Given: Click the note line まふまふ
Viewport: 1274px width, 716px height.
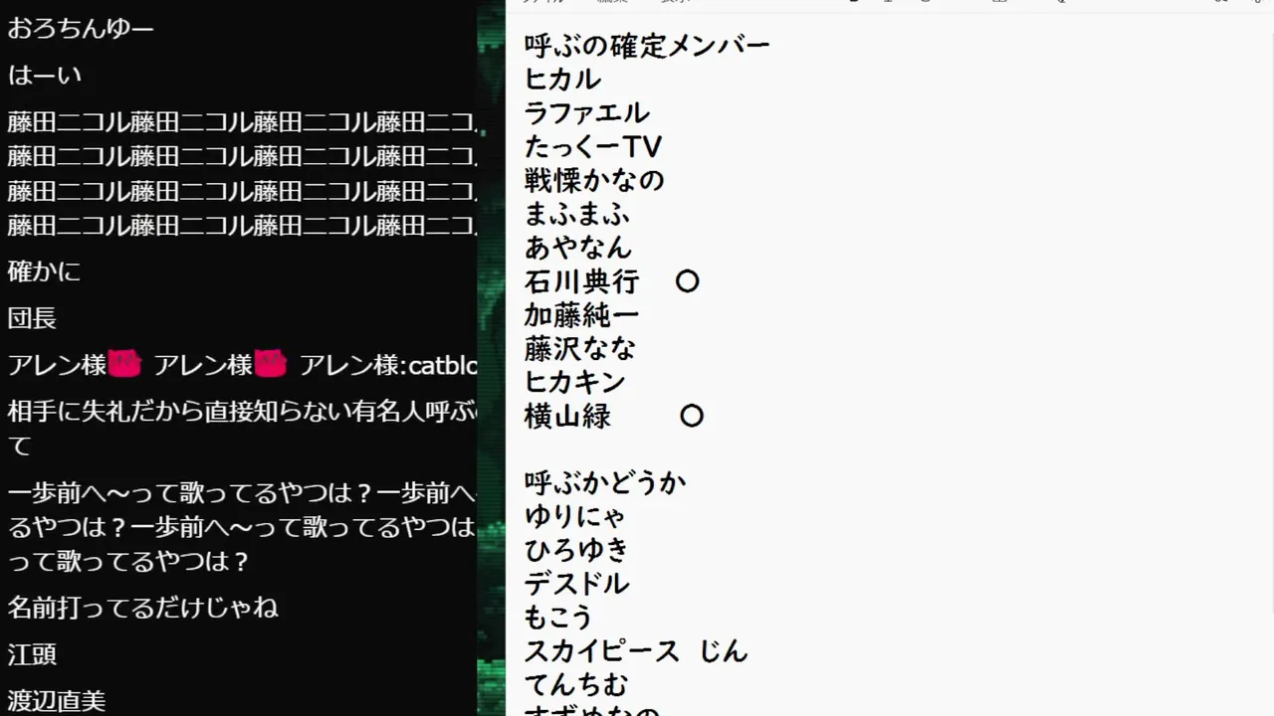Looking at the screenshot, I should pos(577,214).
